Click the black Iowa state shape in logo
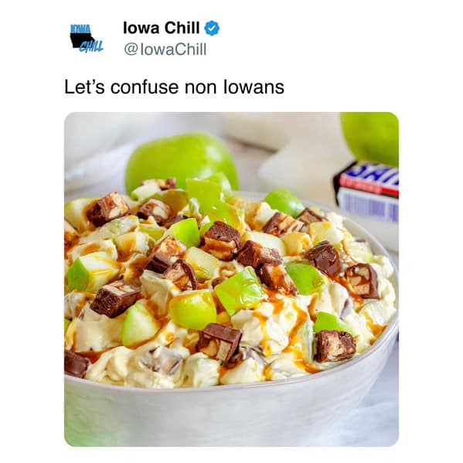 coord(82,40)
